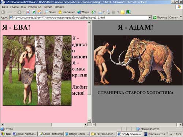This screenshot has width=183, height=137.
Task: Click the Refresh page icon
Action: click(x=34, y=12)
